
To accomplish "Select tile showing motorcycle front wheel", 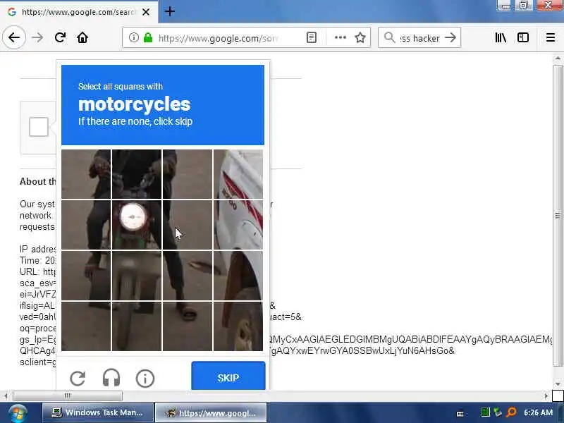I will (x=137, y=276).
